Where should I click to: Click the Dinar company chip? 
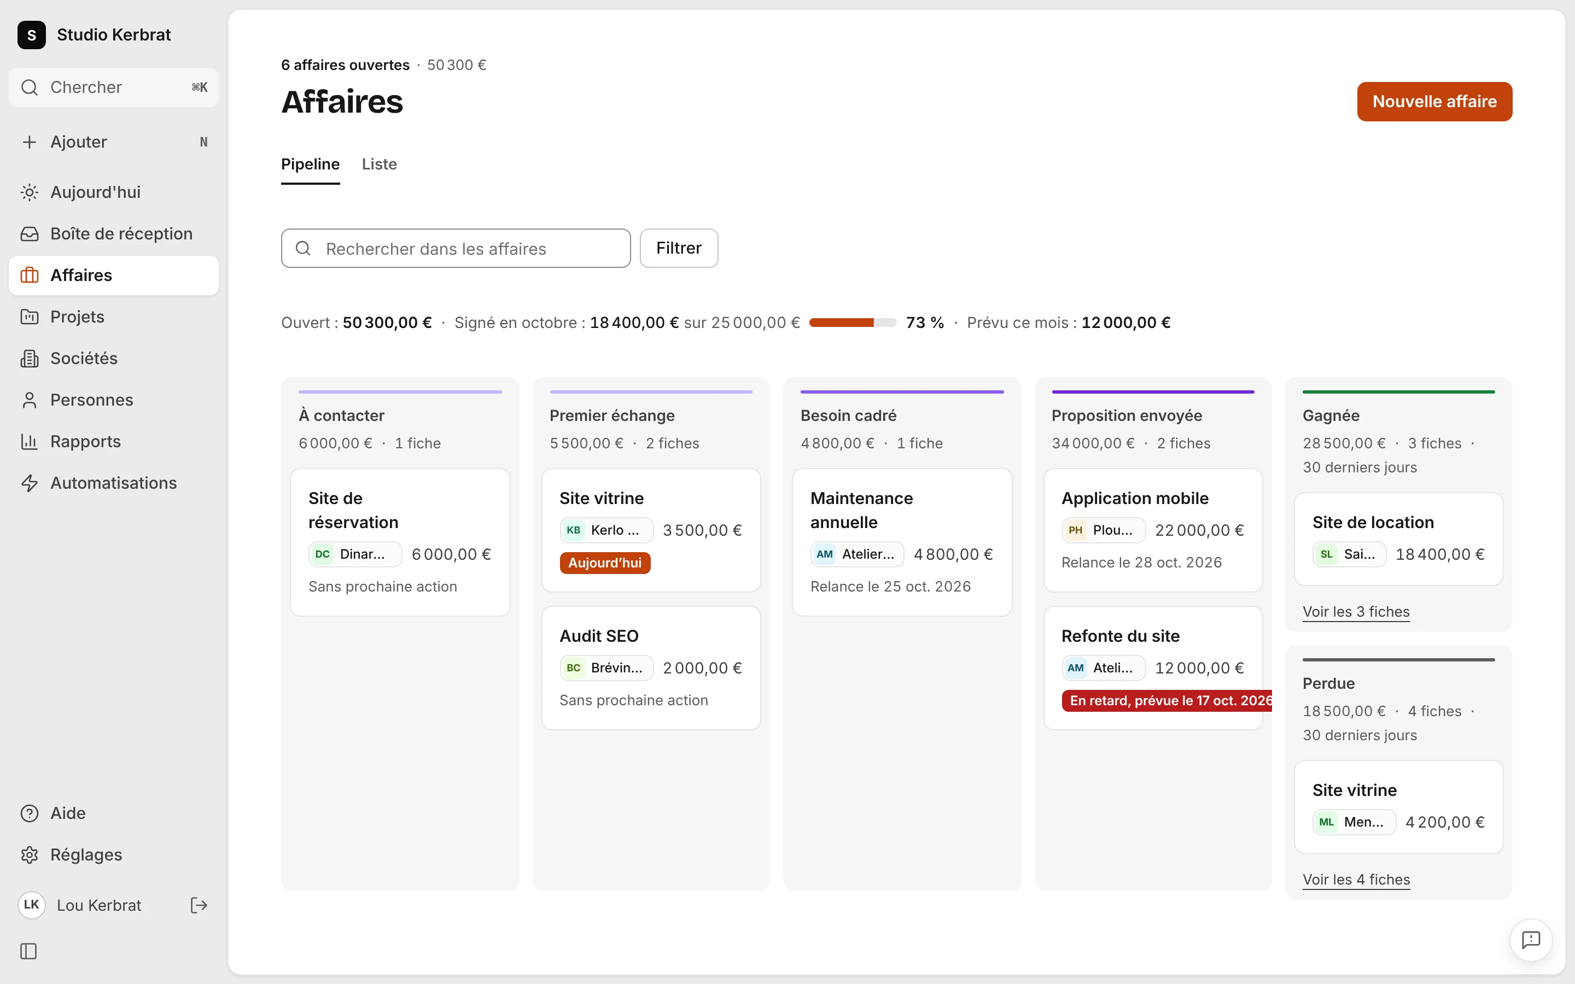[x=355, y=554]
